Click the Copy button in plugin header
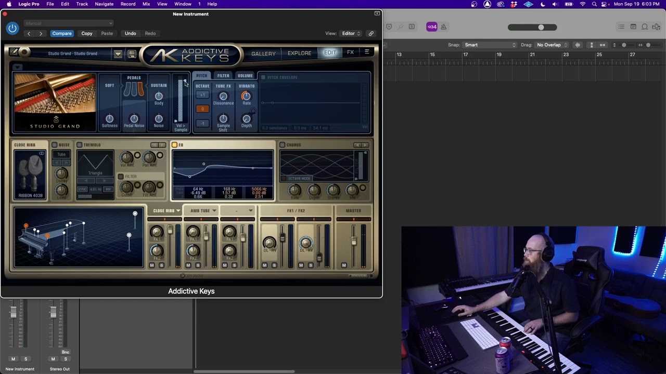Screen dimensions: 666x374 (x=87, y=33)
